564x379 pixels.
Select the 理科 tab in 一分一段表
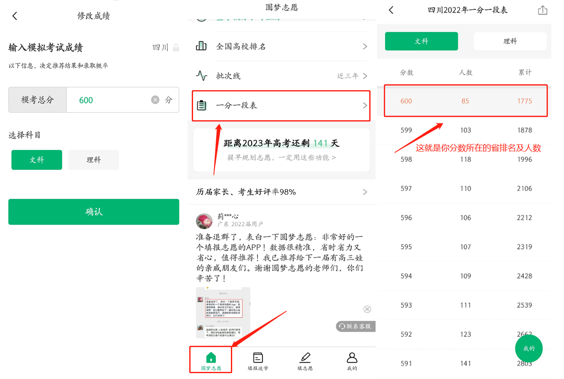tap(510, 41)
